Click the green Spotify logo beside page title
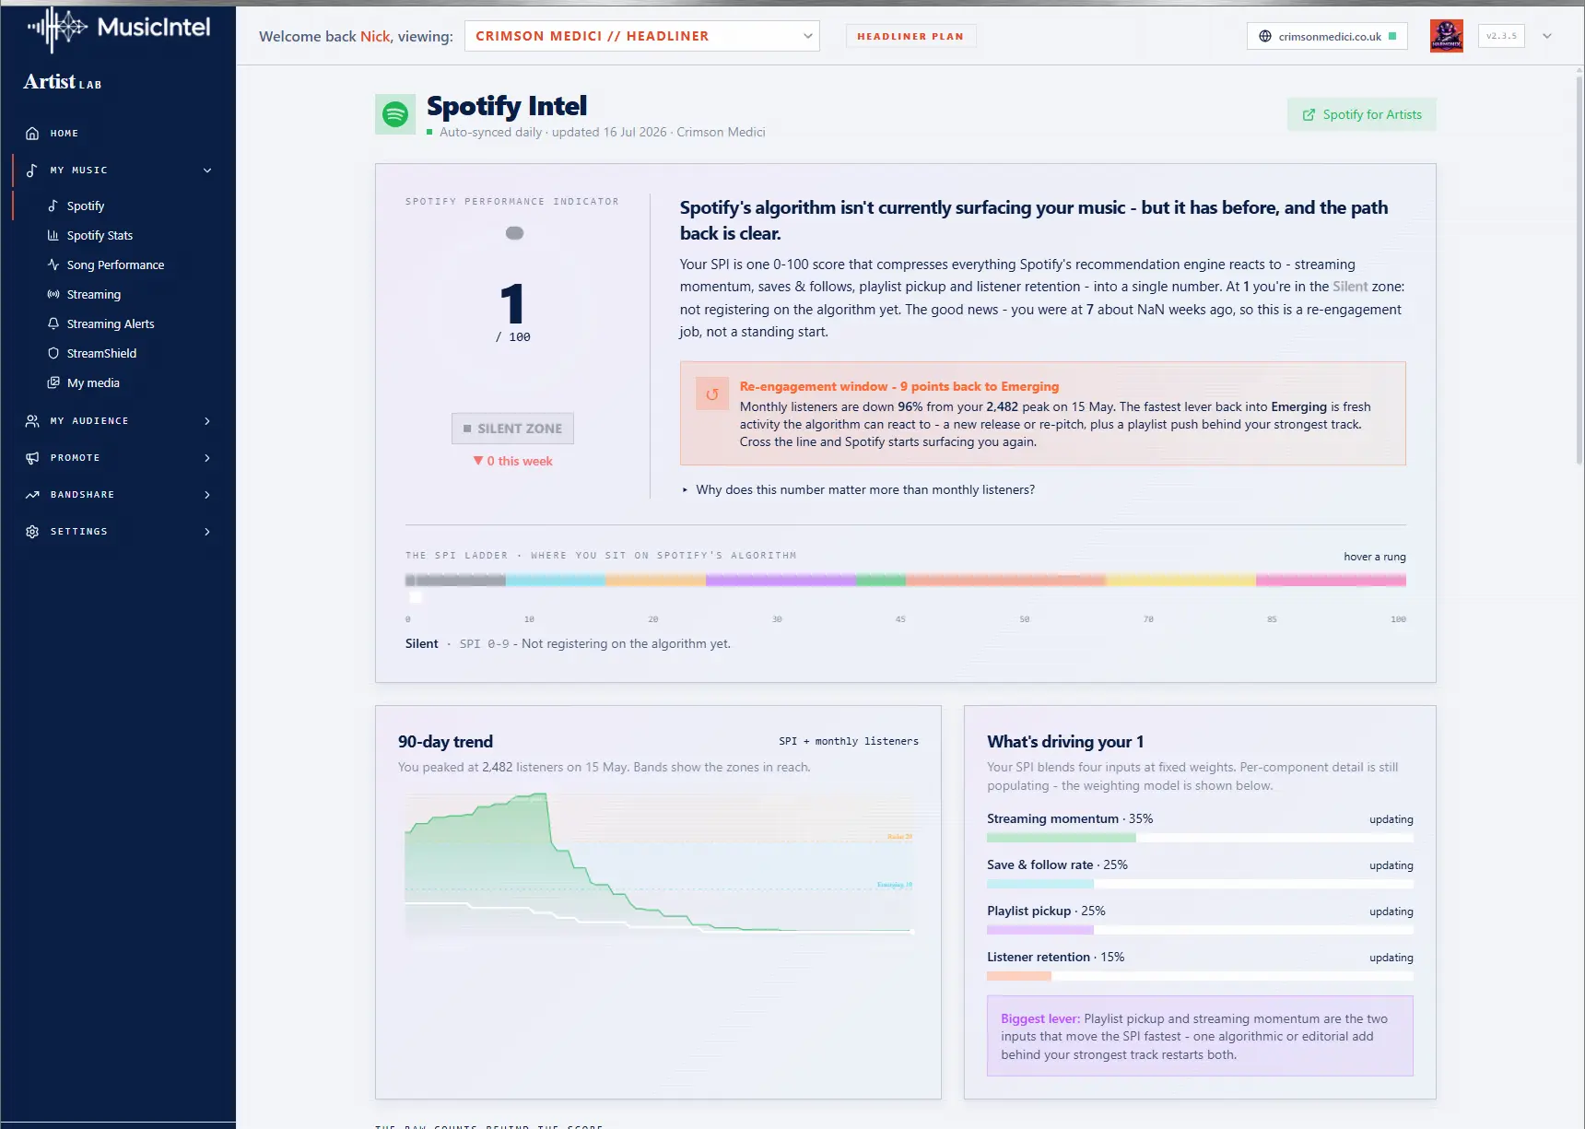 (x=395, y=114)
